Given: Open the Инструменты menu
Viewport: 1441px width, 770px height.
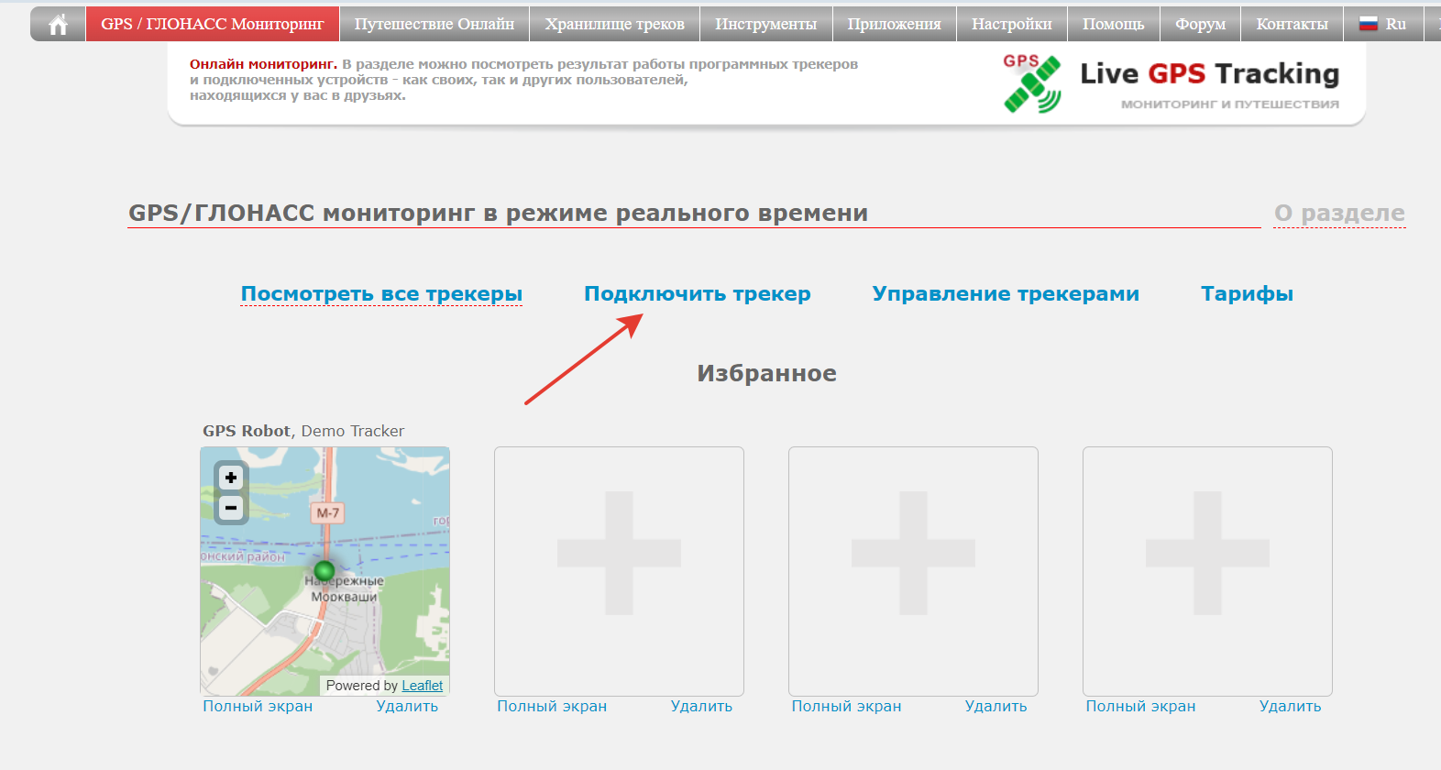Looking at the screenshot, I should click(x=765, y=25).
